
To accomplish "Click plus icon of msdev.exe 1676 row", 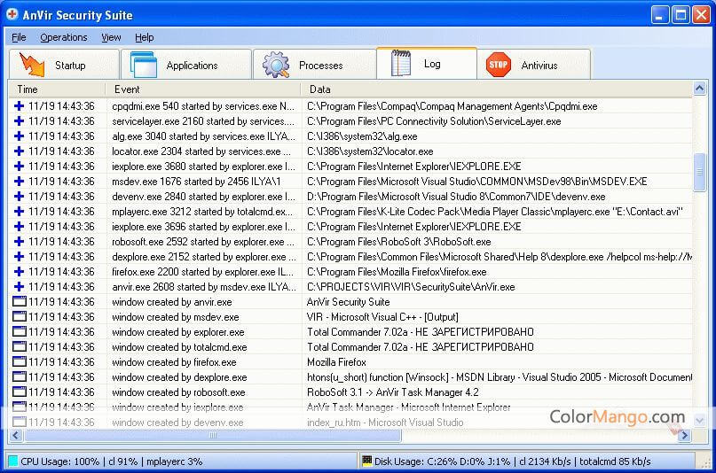I will [x=19, y=181].
